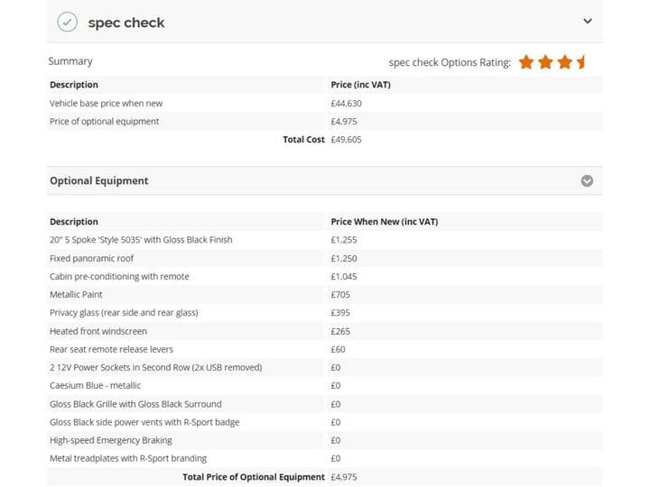Click the first orange rating star
Screen dimensions: 650x487
[526, 62]
